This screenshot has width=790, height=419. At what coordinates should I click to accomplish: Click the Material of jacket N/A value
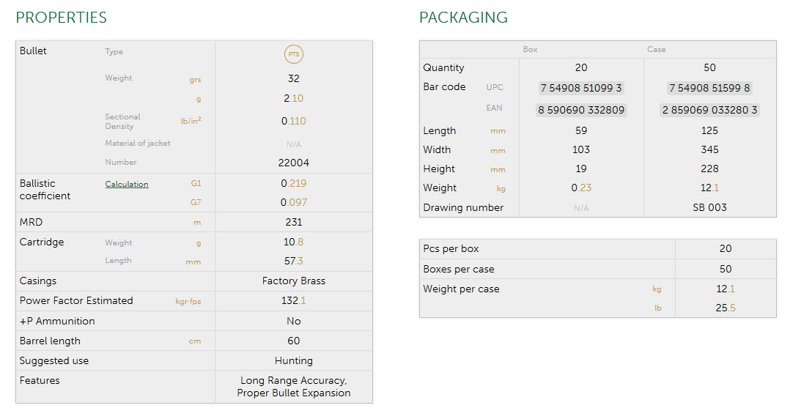tap(294, 144)
